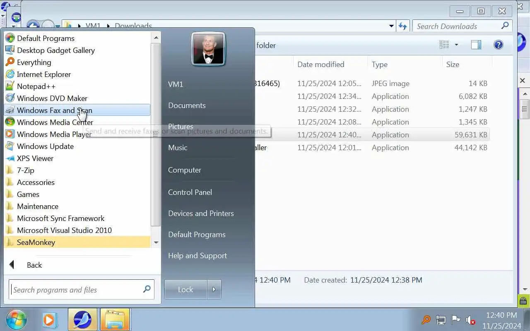
Task: Click the Windows Start orb
Action: pos(16,319)
